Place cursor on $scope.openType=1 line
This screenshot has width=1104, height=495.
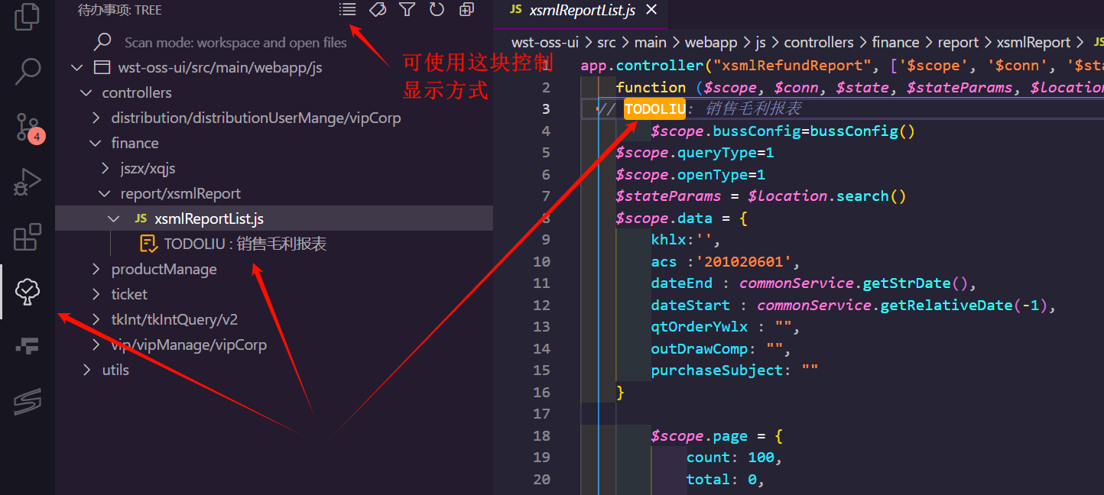pos(690,174)
